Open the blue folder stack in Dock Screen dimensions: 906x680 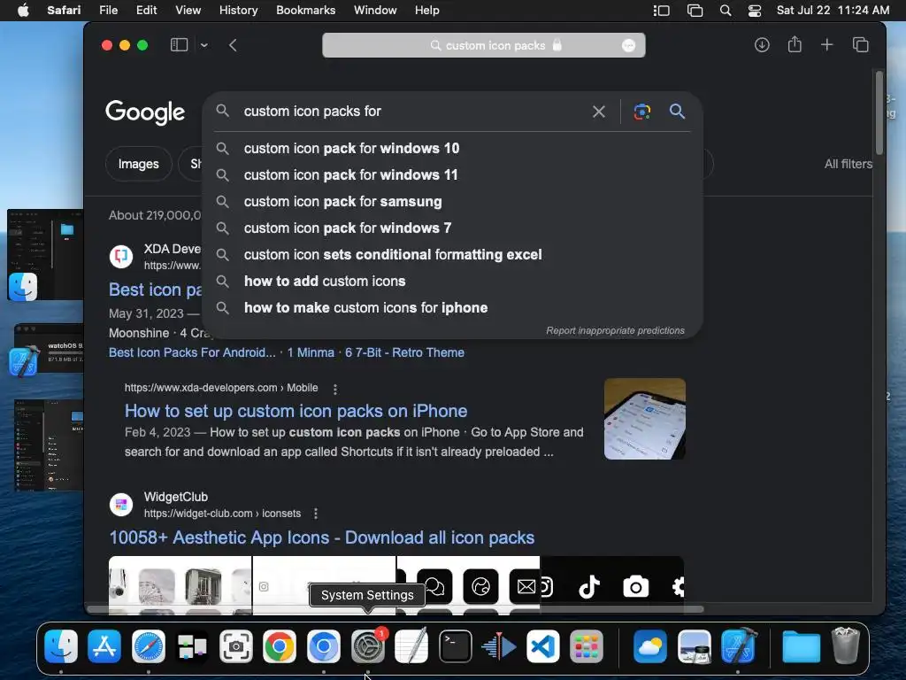point(802,645)
